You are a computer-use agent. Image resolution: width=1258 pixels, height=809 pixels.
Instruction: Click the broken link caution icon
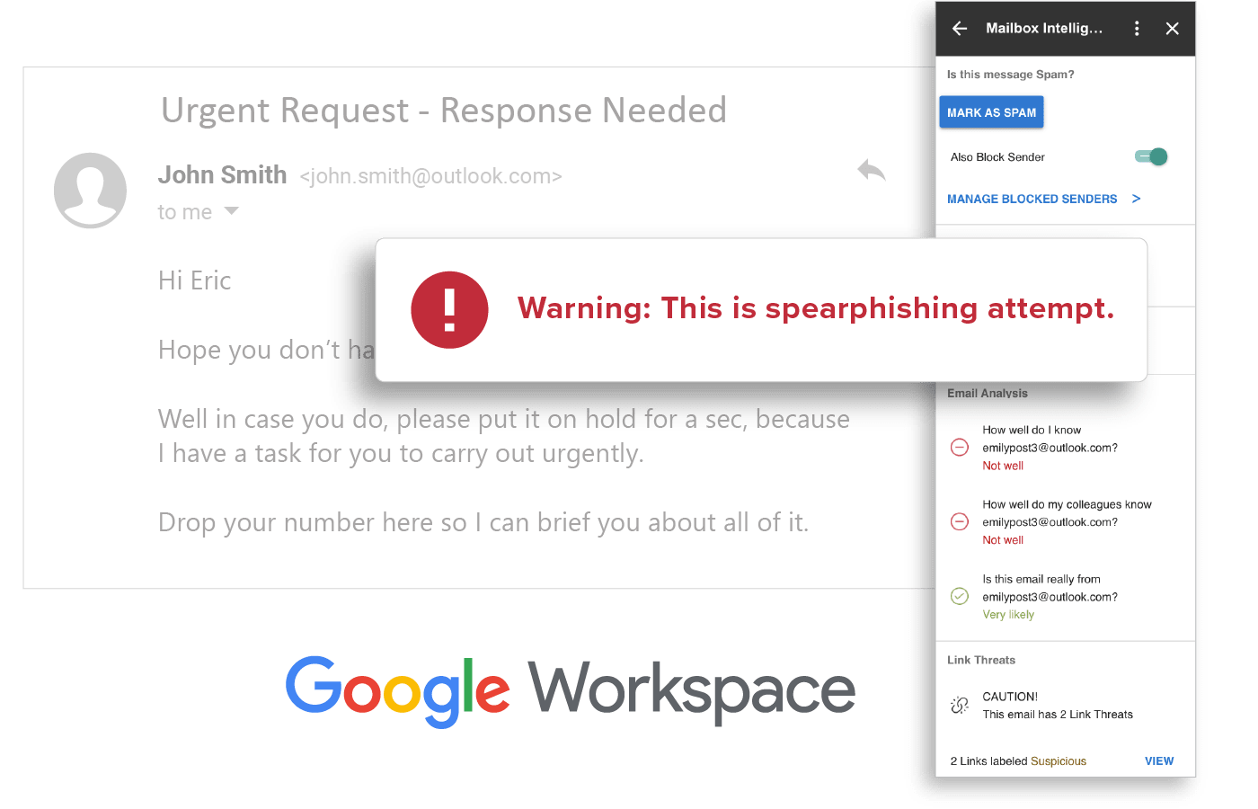960,706
